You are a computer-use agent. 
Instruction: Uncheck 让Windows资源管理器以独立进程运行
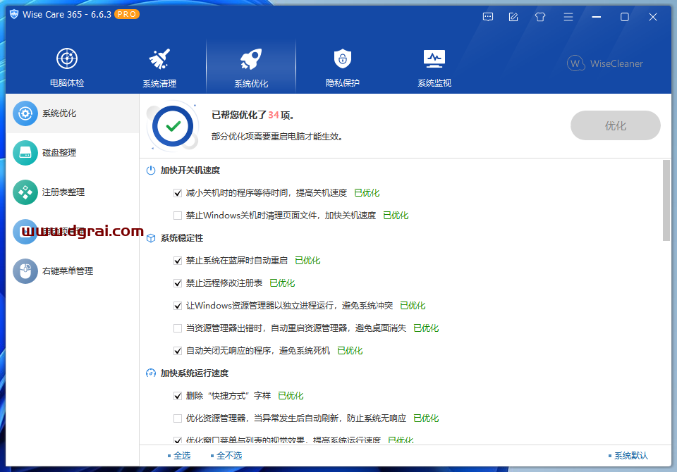(178, 306)
